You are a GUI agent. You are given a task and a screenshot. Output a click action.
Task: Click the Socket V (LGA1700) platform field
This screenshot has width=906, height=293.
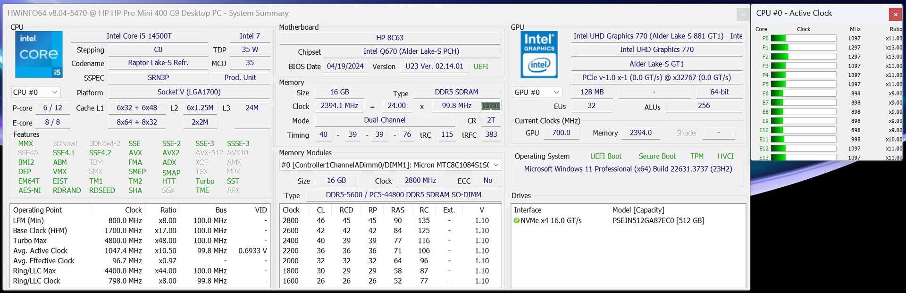click(x=189, y=92)
